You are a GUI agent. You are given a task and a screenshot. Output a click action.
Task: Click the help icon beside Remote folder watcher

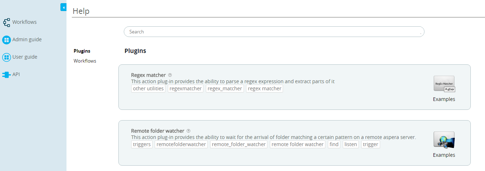pos(188,131)
